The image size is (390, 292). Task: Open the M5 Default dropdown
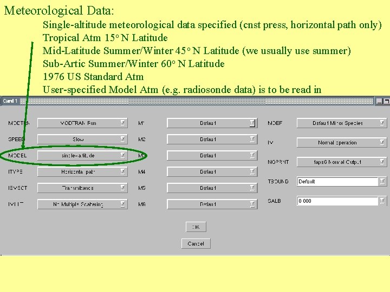click(x=212, y=188)
